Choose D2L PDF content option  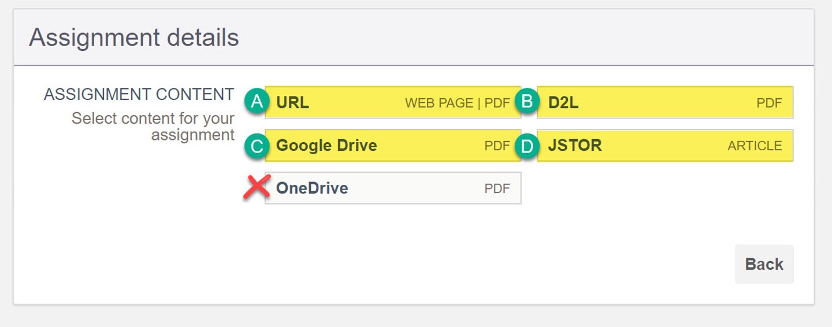pos(665,103)
